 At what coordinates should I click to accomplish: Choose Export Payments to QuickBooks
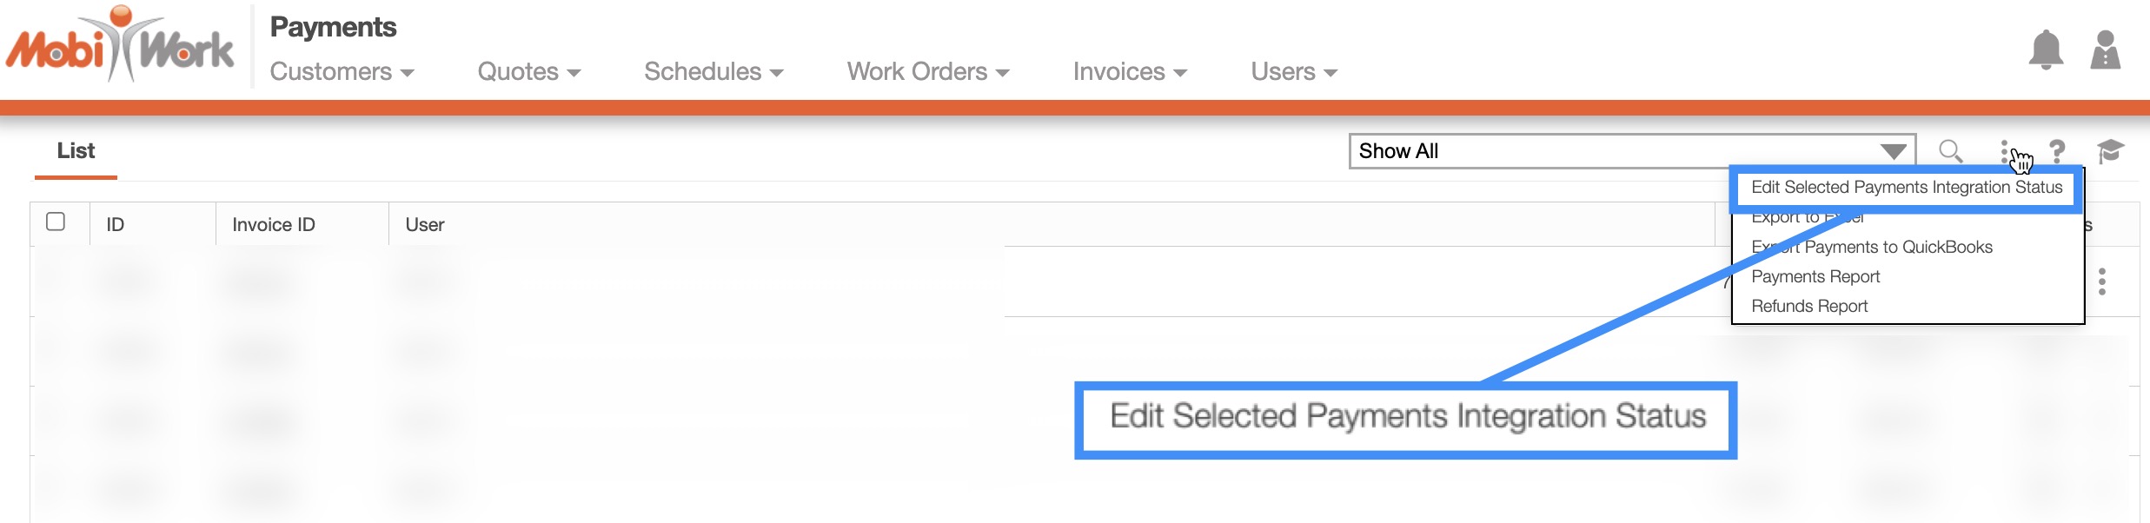click(1871, 248)
